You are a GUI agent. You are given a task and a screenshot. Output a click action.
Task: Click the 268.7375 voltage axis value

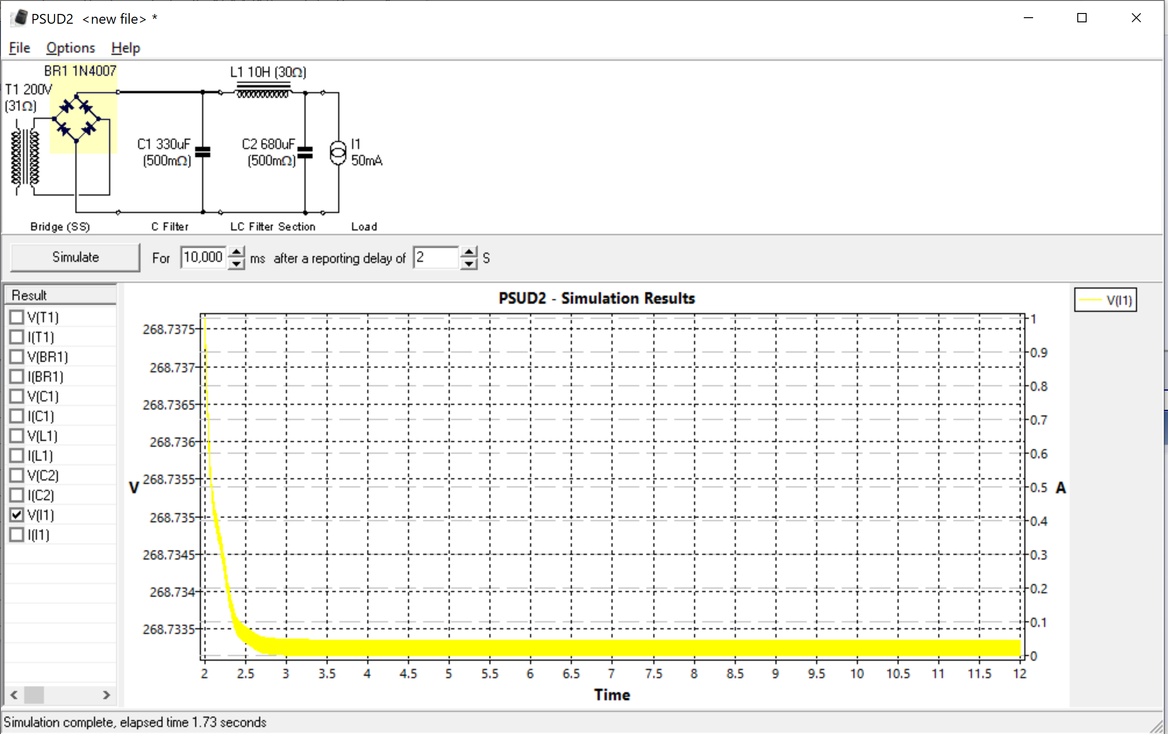[168, 329]
